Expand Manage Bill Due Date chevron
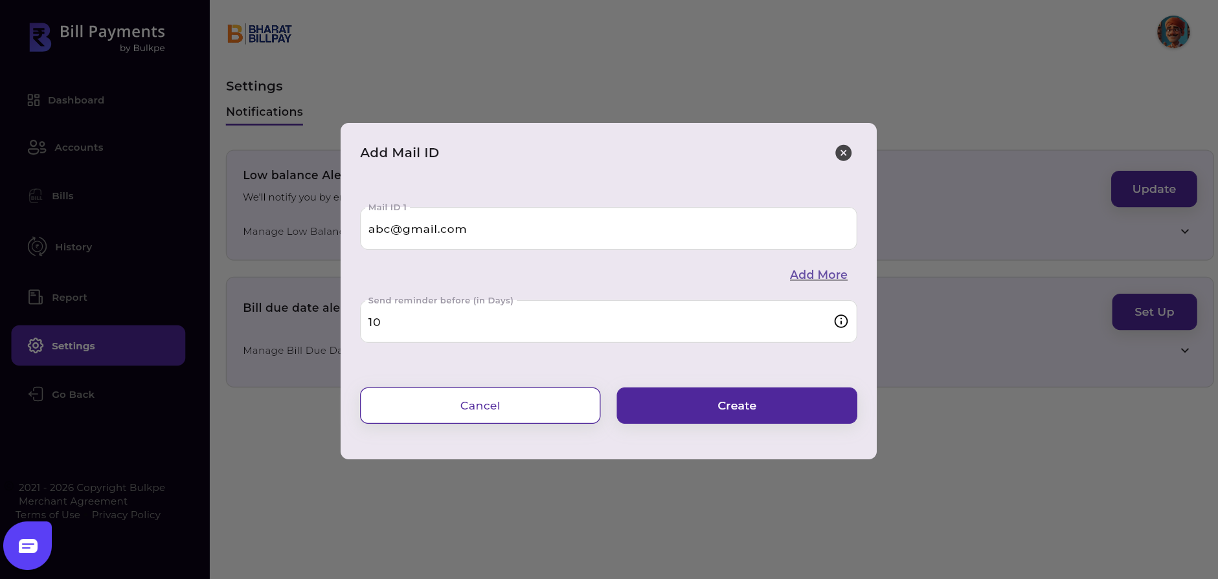 point(1184,351)
